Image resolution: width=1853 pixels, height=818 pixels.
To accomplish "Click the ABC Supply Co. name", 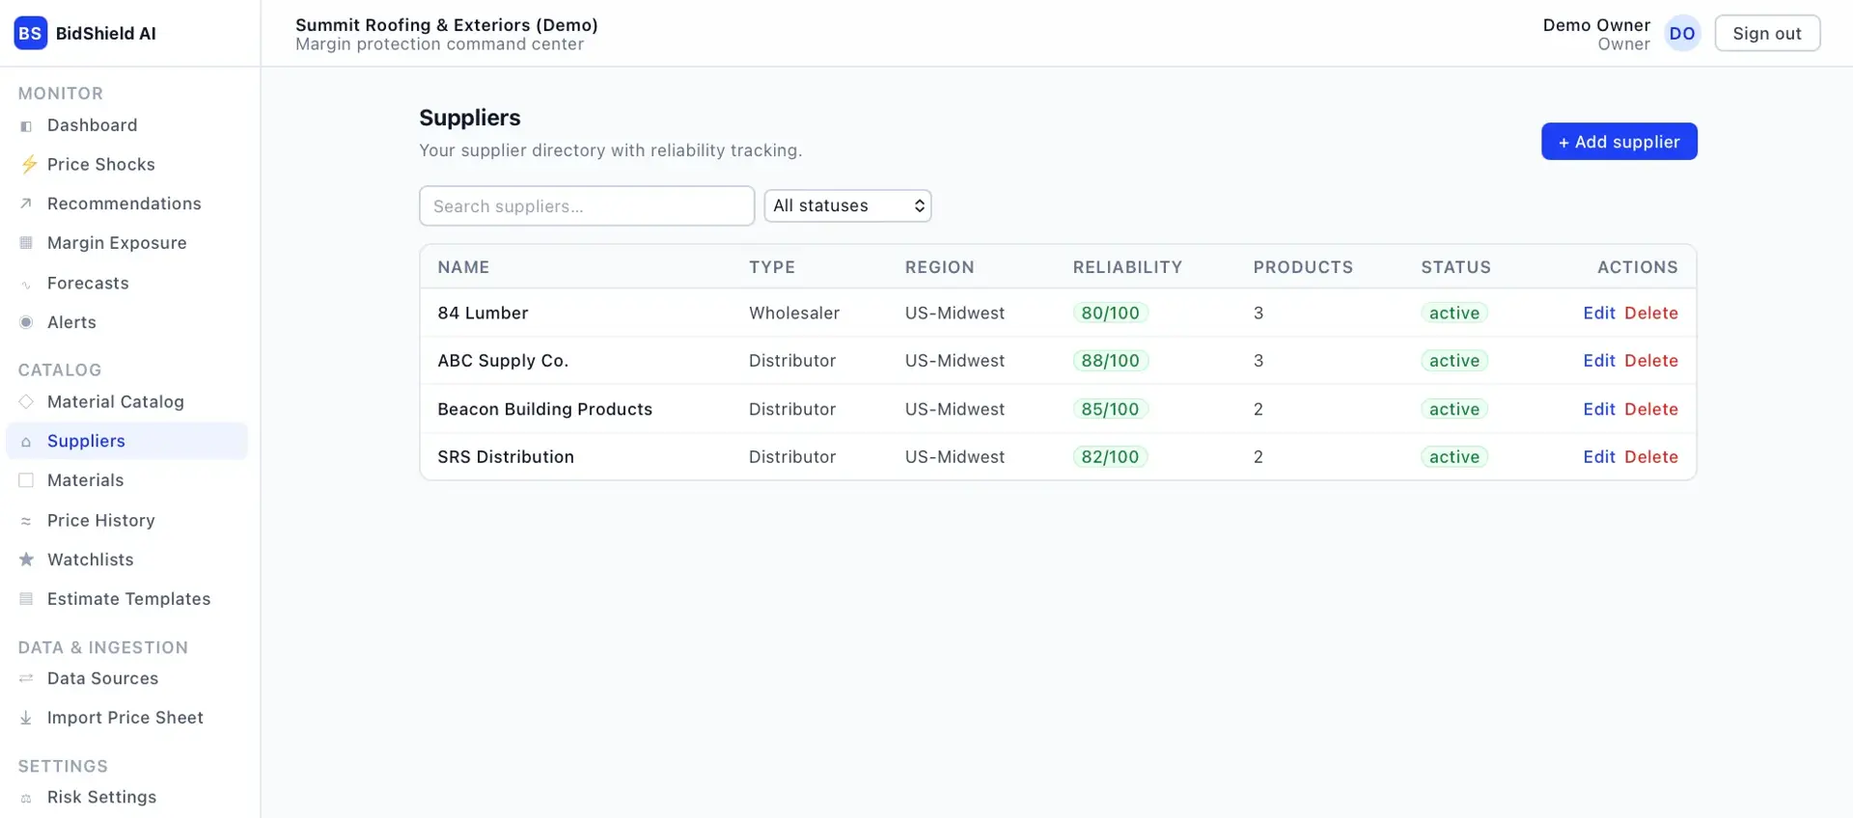I will [503, 361].
